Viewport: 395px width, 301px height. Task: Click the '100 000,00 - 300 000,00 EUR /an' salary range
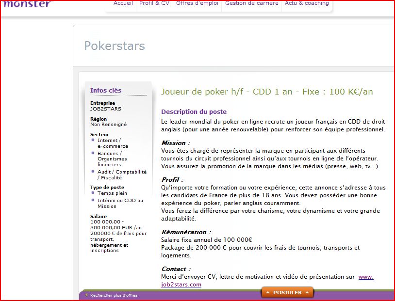pos(116,225)
